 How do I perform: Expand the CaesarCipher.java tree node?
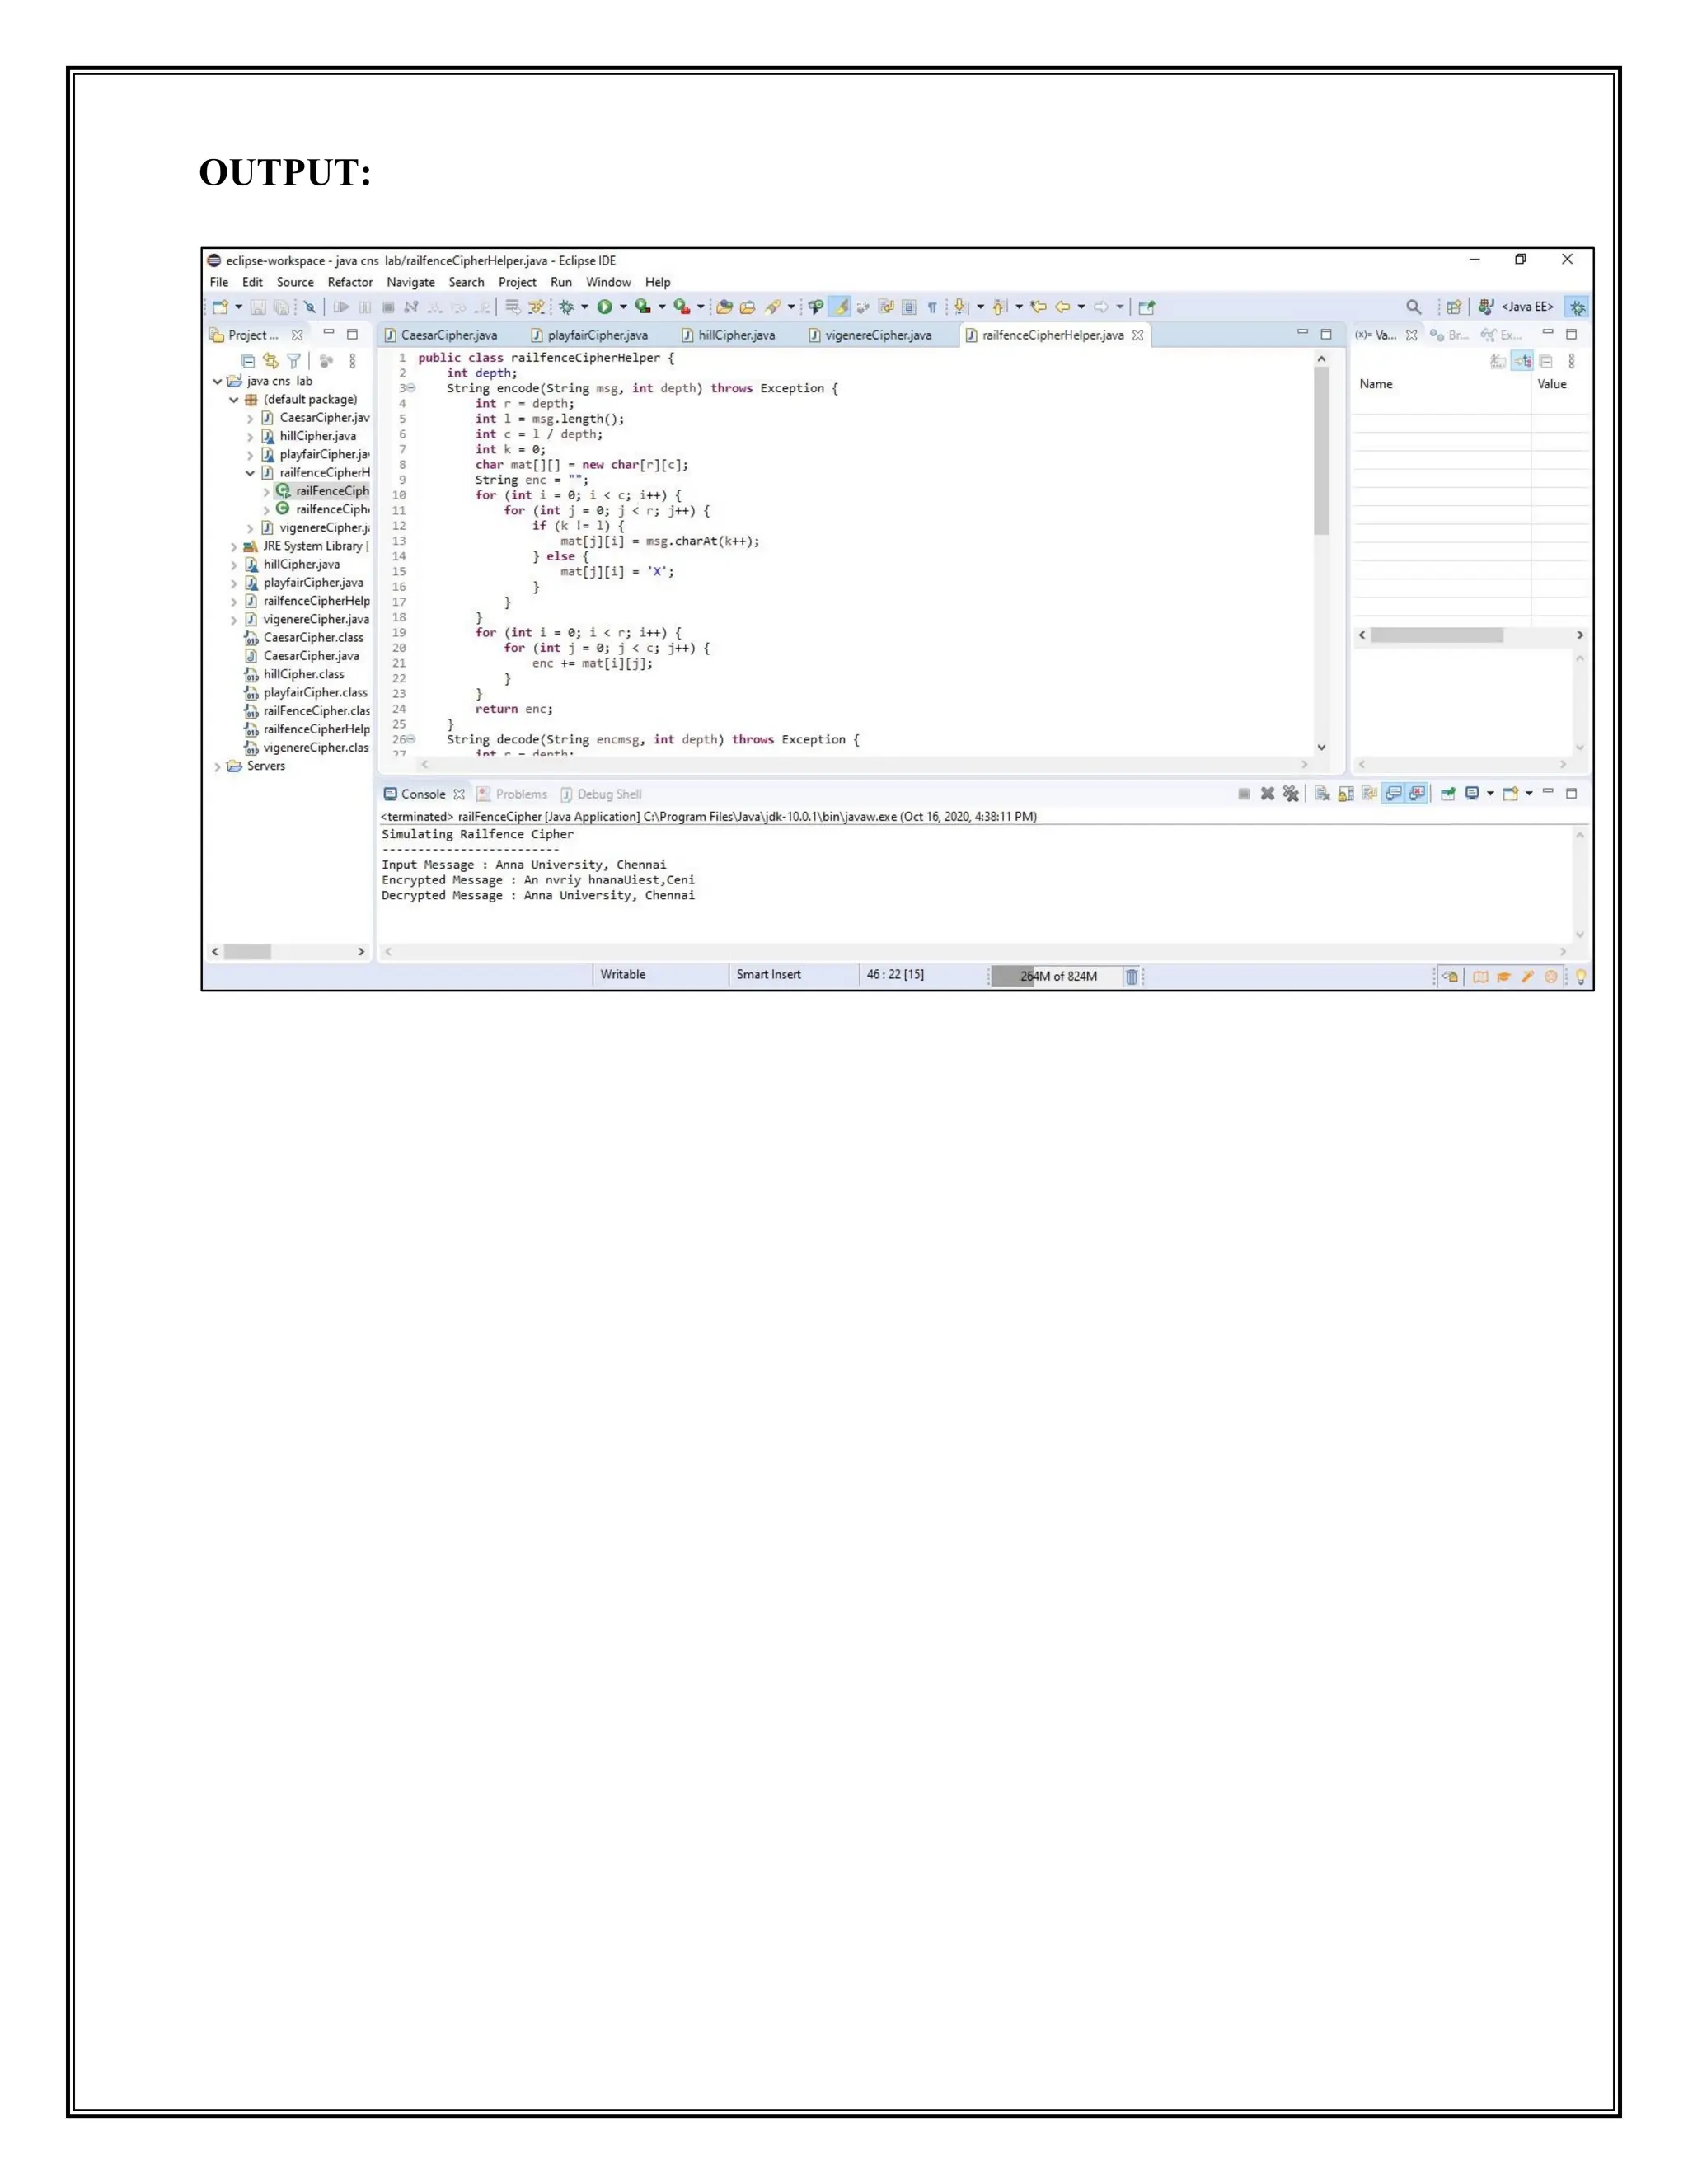[x=250, y=418]
